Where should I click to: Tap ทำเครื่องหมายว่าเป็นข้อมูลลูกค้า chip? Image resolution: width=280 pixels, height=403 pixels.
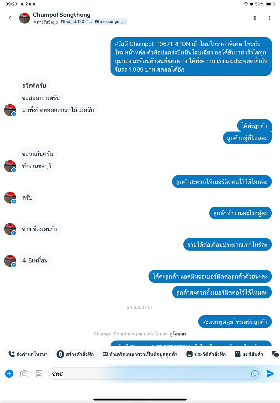coord(140,354)
